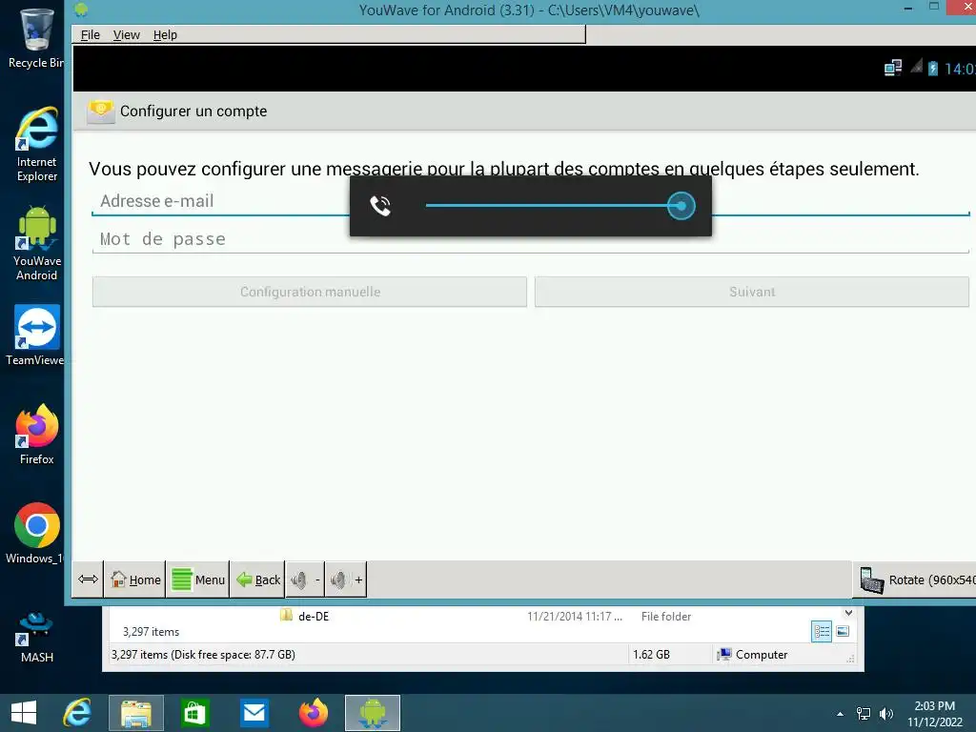Image resolution: width=976 pixels, height=732 pixels.
Task: Switch Explorer to large icons view
Action: click(x=843, y=632)
